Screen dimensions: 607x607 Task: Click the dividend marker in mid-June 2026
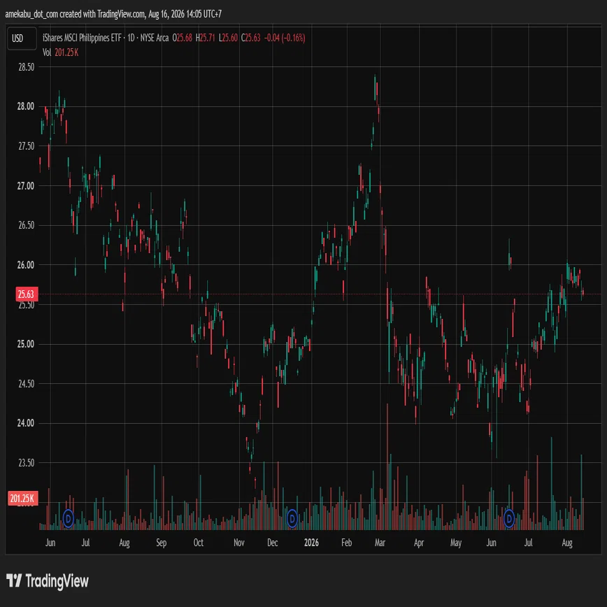(509, 518)
